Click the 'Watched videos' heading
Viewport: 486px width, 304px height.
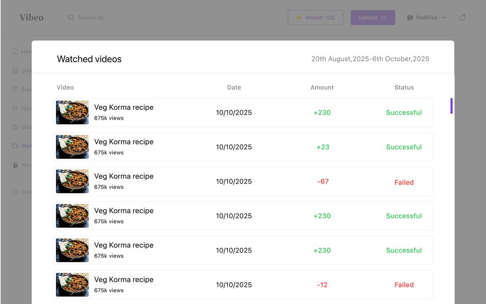[x=89, y=59]
